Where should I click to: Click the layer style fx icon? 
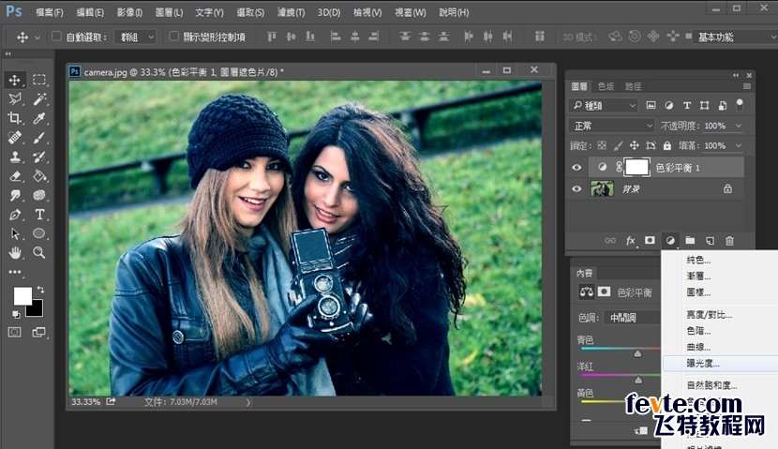click(x=631, y=241)
